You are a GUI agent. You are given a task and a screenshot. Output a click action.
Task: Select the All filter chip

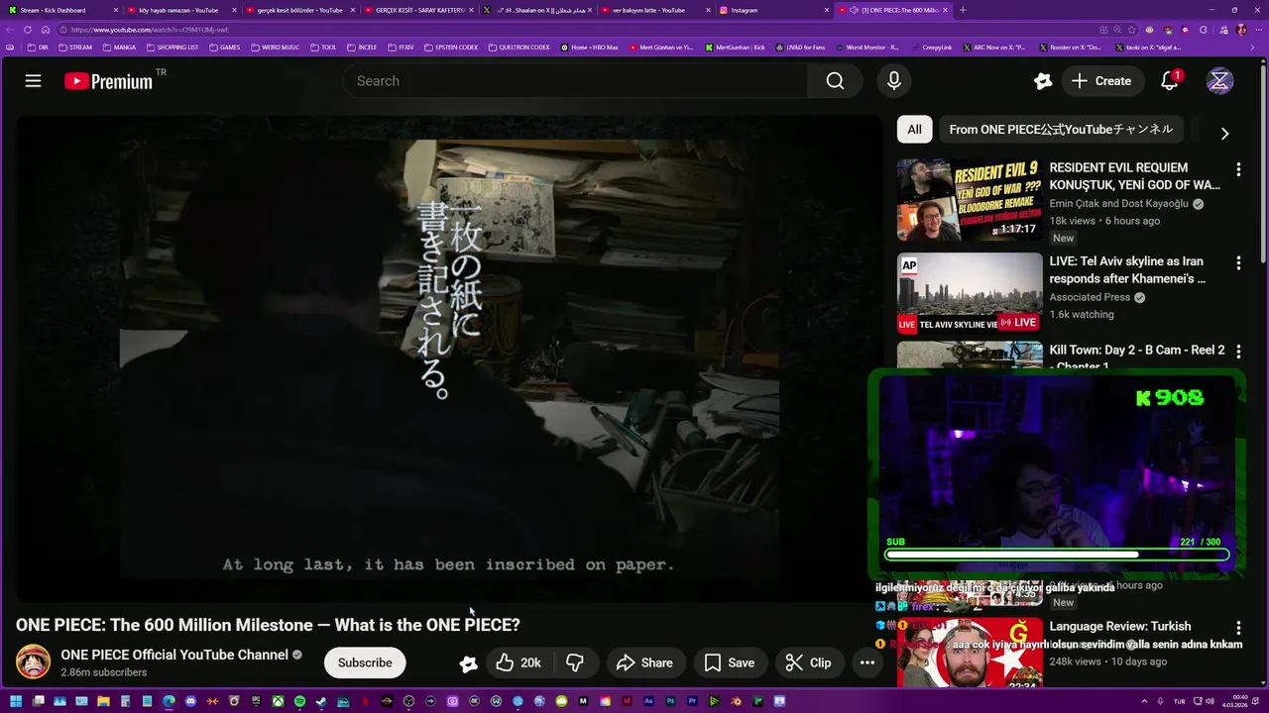click(x=914, y=130)
